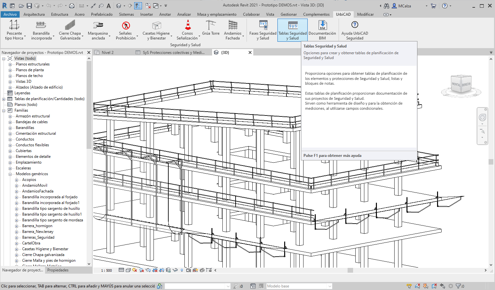
Task: Collapse the Modelos genéricos node
Action: [10, 174]
